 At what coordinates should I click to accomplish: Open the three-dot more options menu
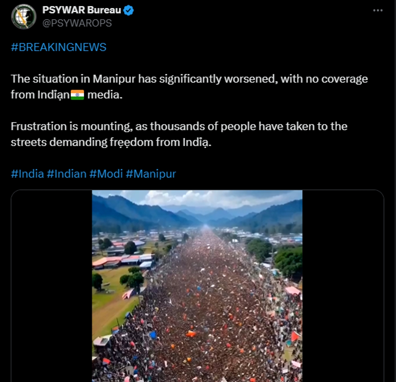point(378,11)
